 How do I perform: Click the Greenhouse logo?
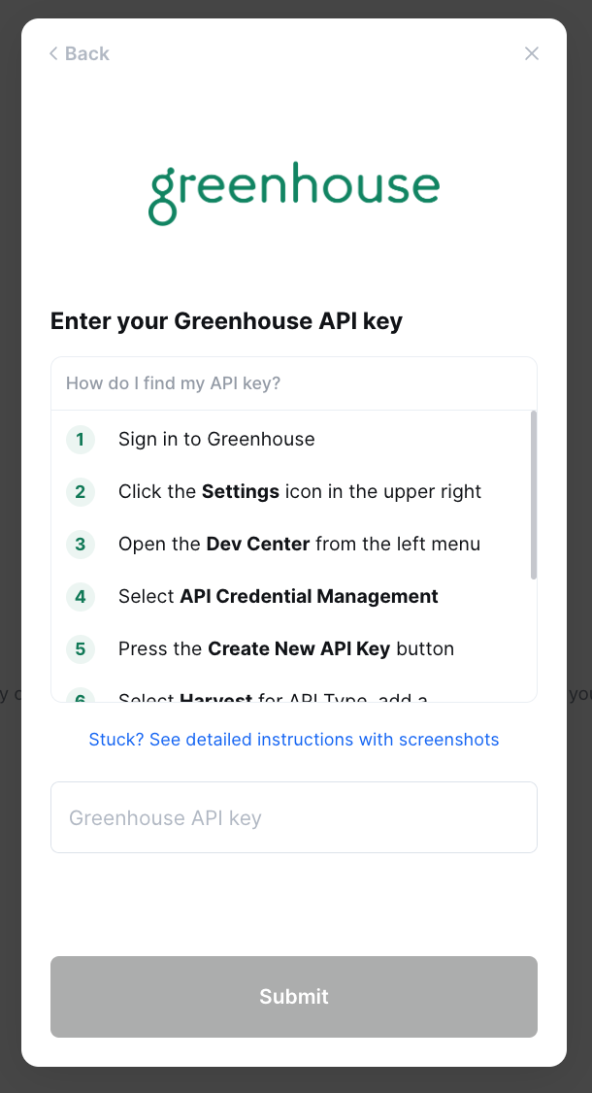[293, 193]
